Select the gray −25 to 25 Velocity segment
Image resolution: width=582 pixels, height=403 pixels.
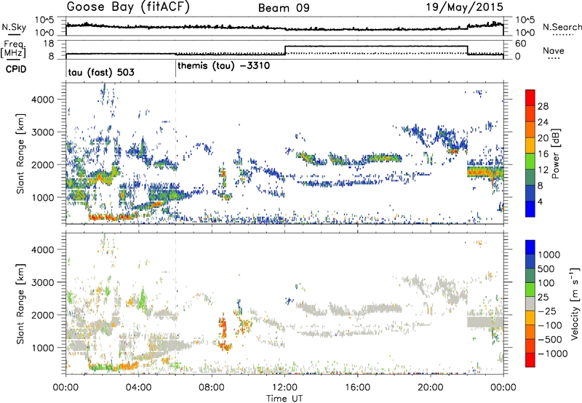click(x=530, y=303)
